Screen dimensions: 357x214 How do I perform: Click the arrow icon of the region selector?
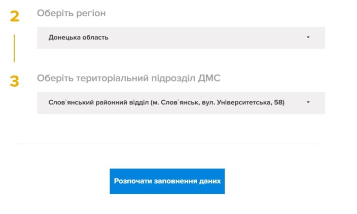point(308,37)
